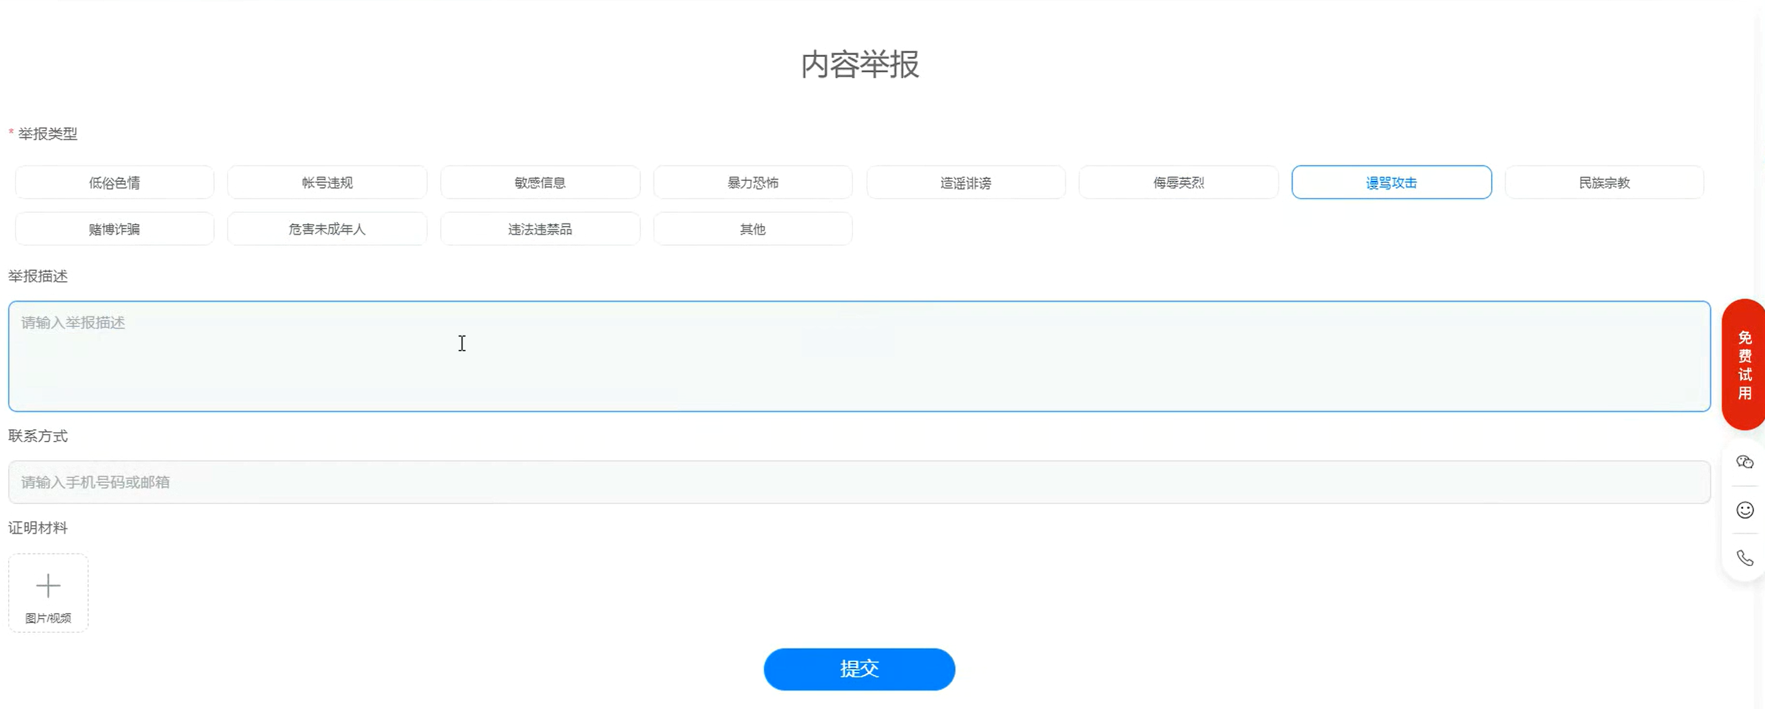The image size is (1765, 709).
Task: Choose the 敏感信息 report type
Action: pos(540,183)
